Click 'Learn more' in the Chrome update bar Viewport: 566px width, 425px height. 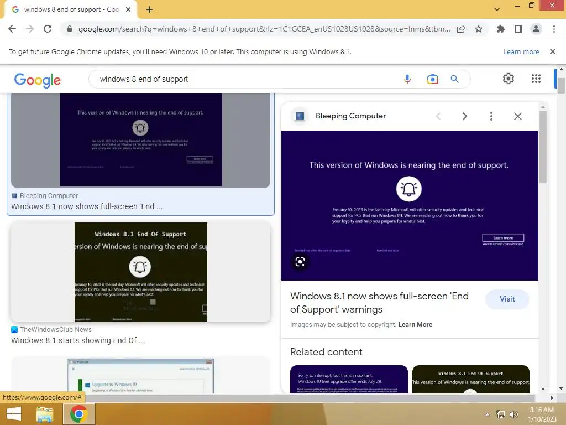(521, 51)
